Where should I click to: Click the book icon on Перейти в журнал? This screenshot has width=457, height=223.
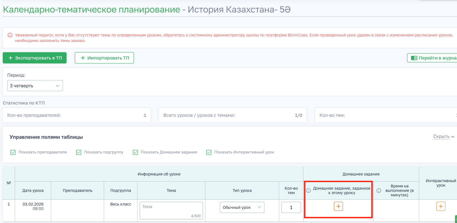[414, 58]
